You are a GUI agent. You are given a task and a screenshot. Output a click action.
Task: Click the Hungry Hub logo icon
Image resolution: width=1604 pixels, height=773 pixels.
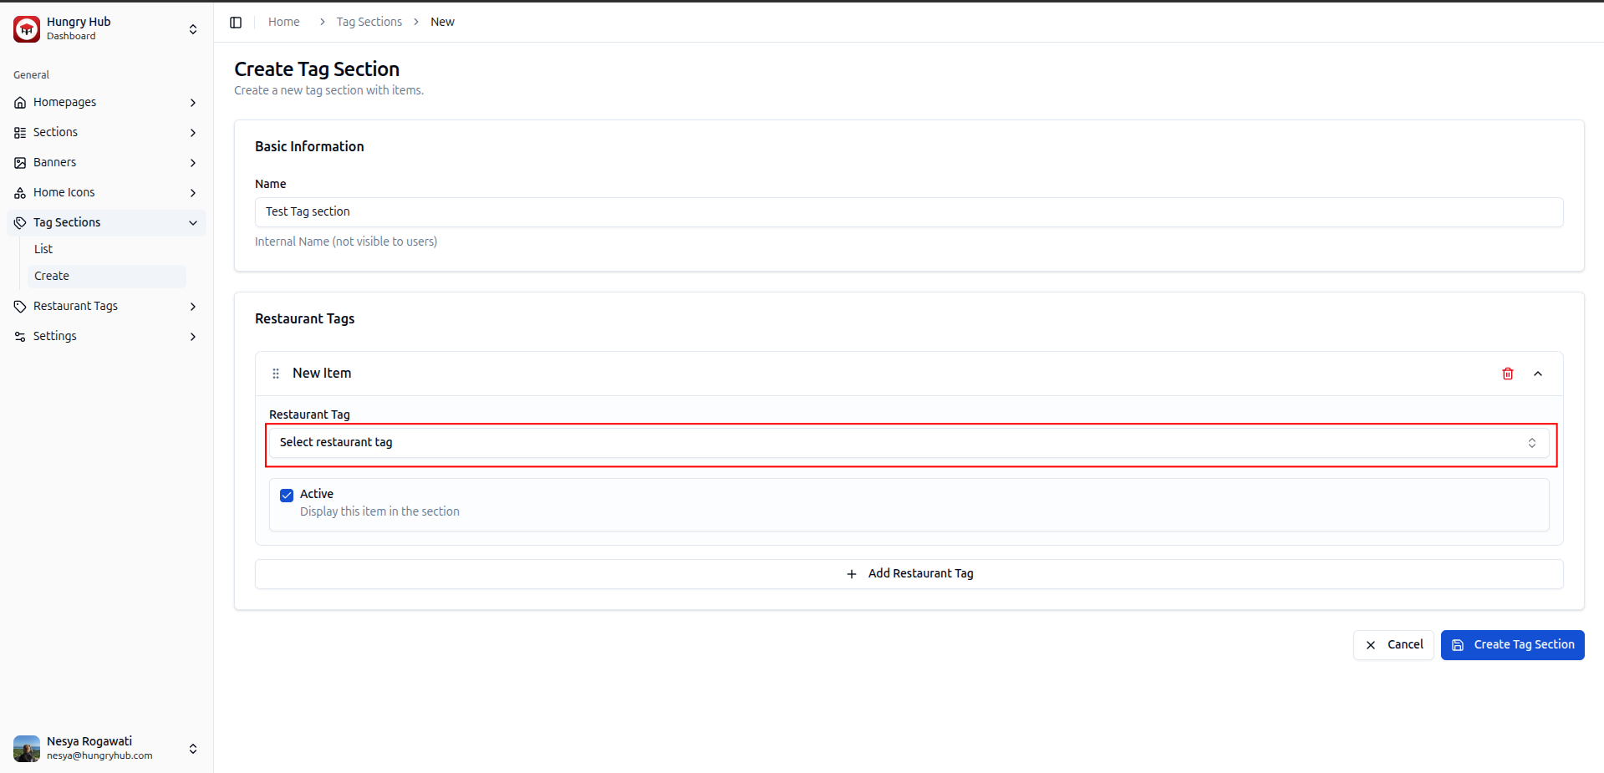click(27, 29)
